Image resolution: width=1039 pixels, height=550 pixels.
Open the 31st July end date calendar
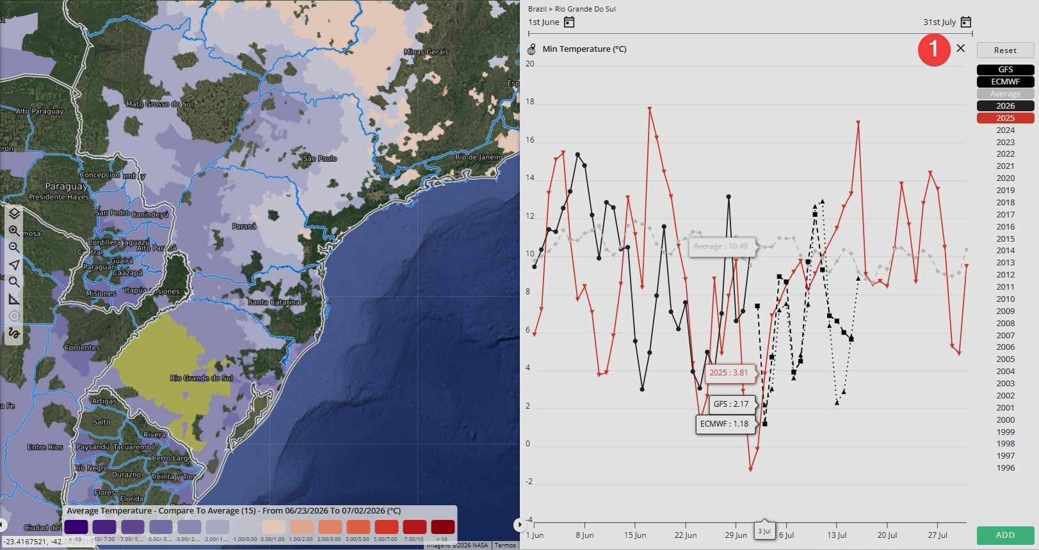pyautogui.click(x=966, y=22)
